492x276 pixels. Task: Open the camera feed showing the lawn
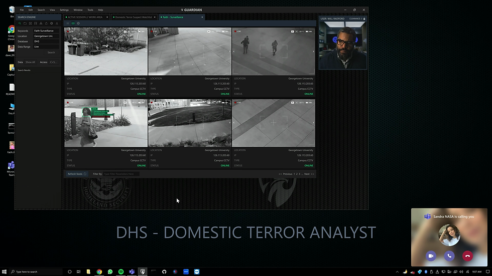(190, 123)
